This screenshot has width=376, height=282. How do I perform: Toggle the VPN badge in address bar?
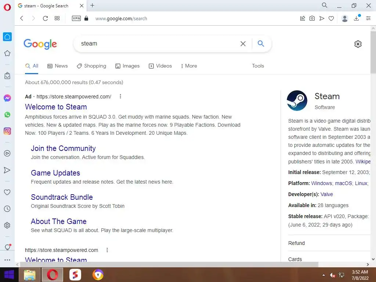(76, 18)
